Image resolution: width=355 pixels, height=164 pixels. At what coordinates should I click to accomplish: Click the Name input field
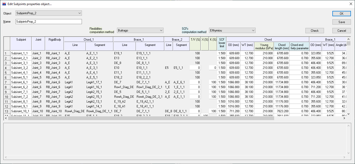49,22
